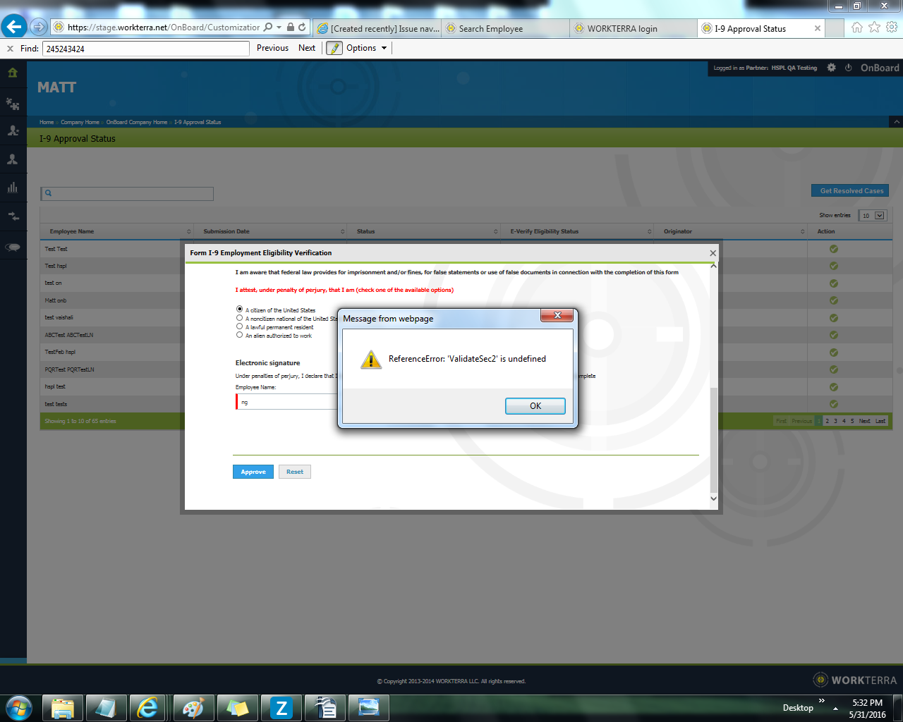Select 'A lawful permanent resident' option

[240, 326]
